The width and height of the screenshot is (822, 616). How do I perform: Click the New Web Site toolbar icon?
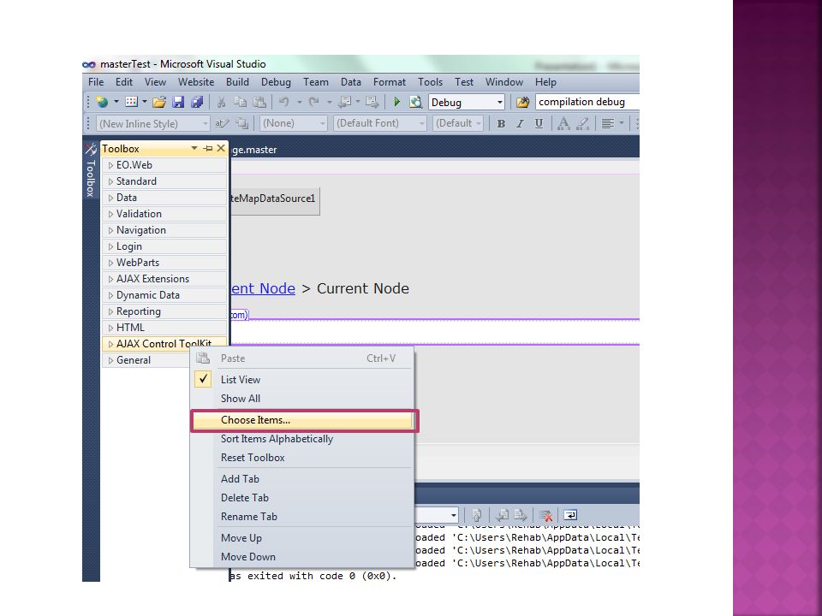pos(102,102)
